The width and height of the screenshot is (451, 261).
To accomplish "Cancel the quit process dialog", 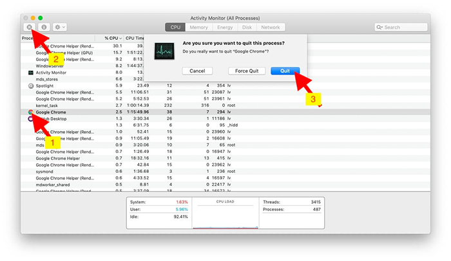I will click(x=197, y=71).
